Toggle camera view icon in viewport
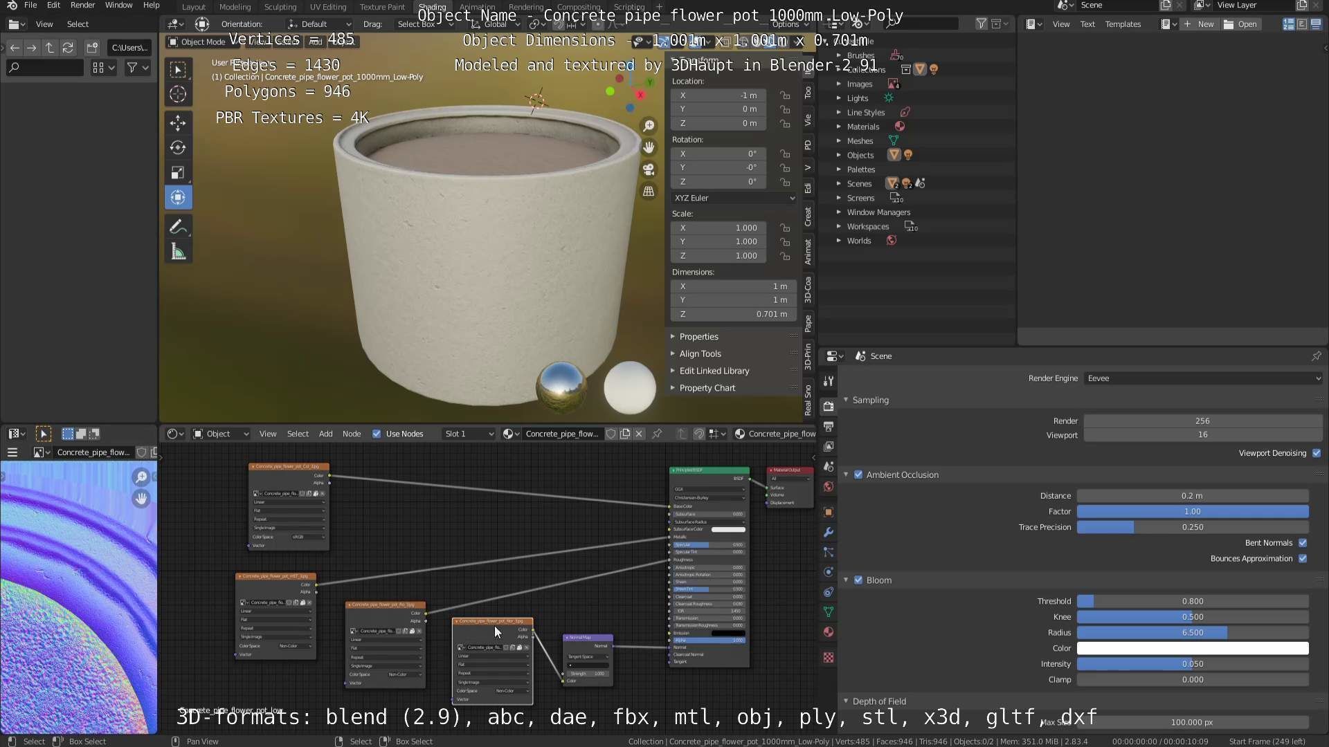1329x747 pixels. [x=649, y=169]
